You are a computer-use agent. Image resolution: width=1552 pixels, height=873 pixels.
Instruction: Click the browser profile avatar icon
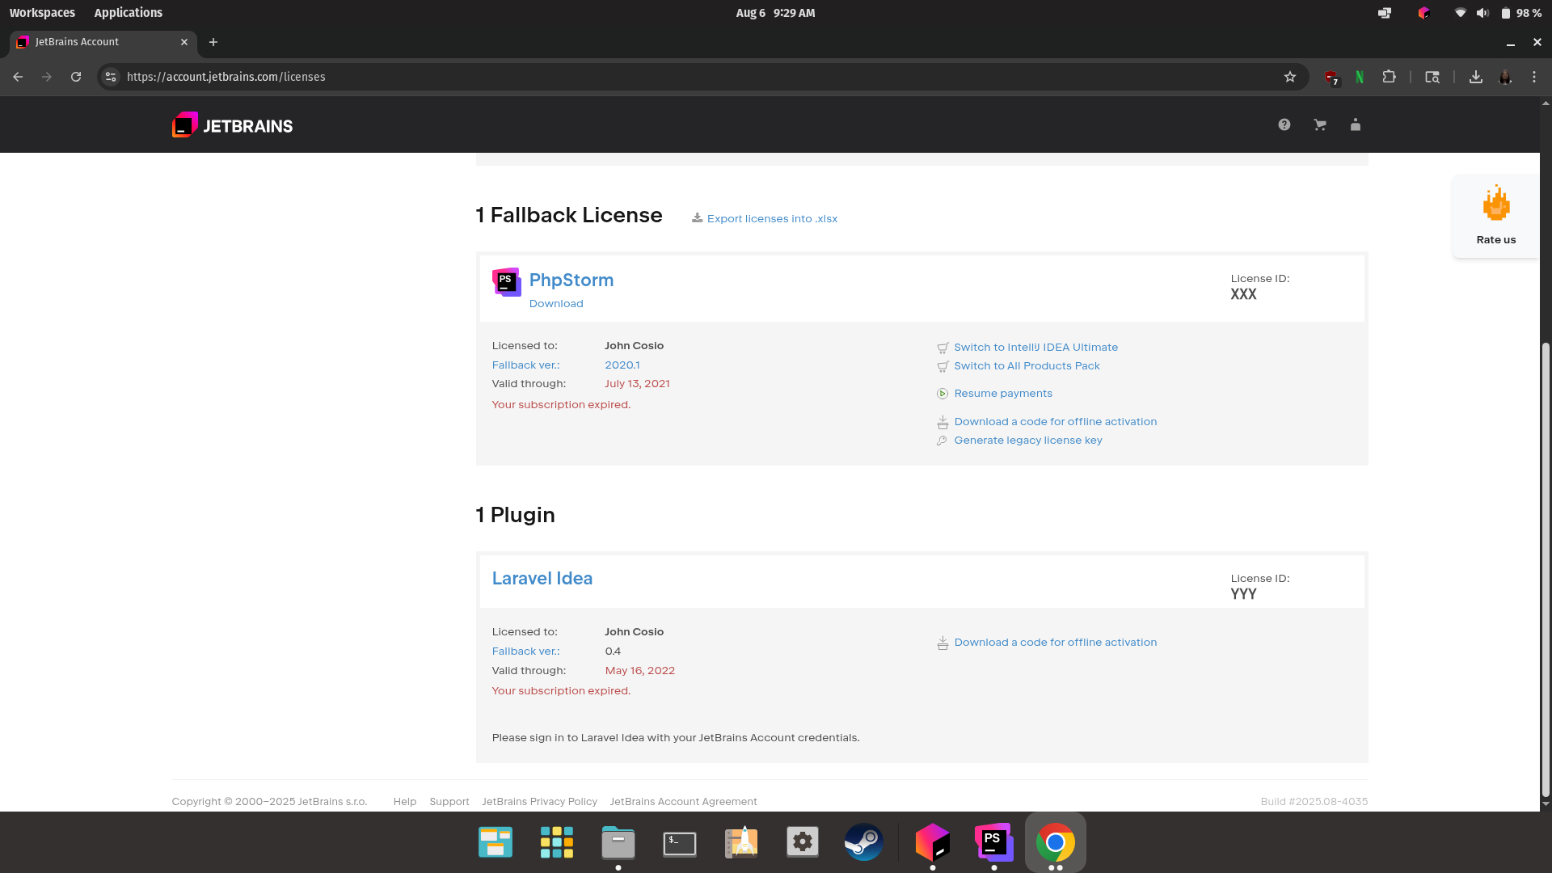[x=1505, y=77]
